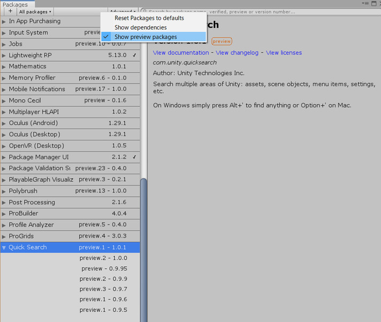
Task: Select Package Manager UI row
Action: (70, 157)
